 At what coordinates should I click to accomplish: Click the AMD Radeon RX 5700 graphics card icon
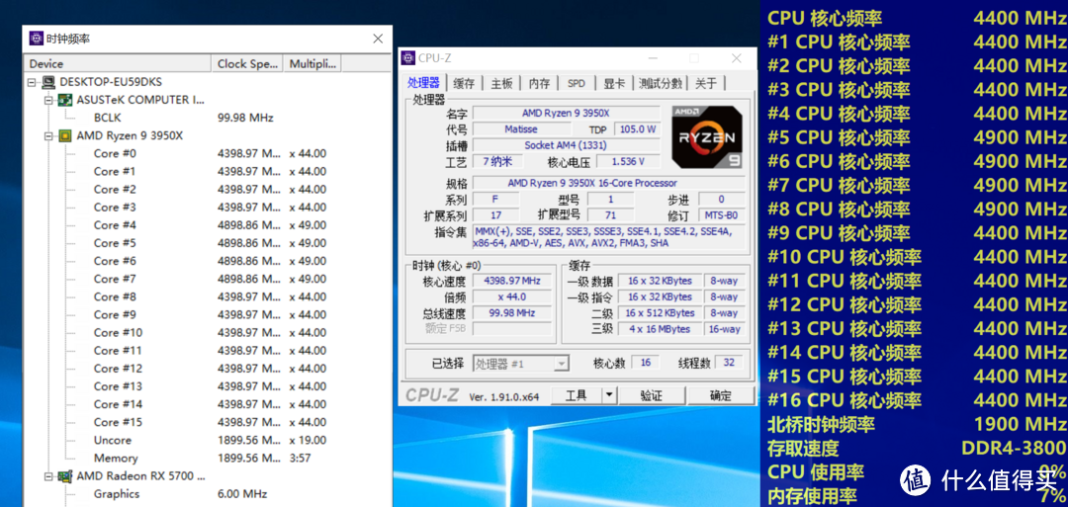65,476
